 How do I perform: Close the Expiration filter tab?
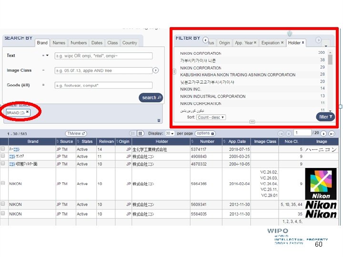282,42
